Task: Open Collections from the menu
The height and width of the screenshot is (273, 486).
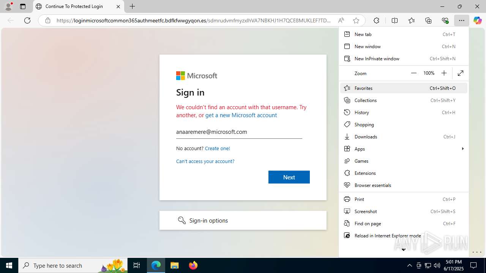Action: coord(404,100)
